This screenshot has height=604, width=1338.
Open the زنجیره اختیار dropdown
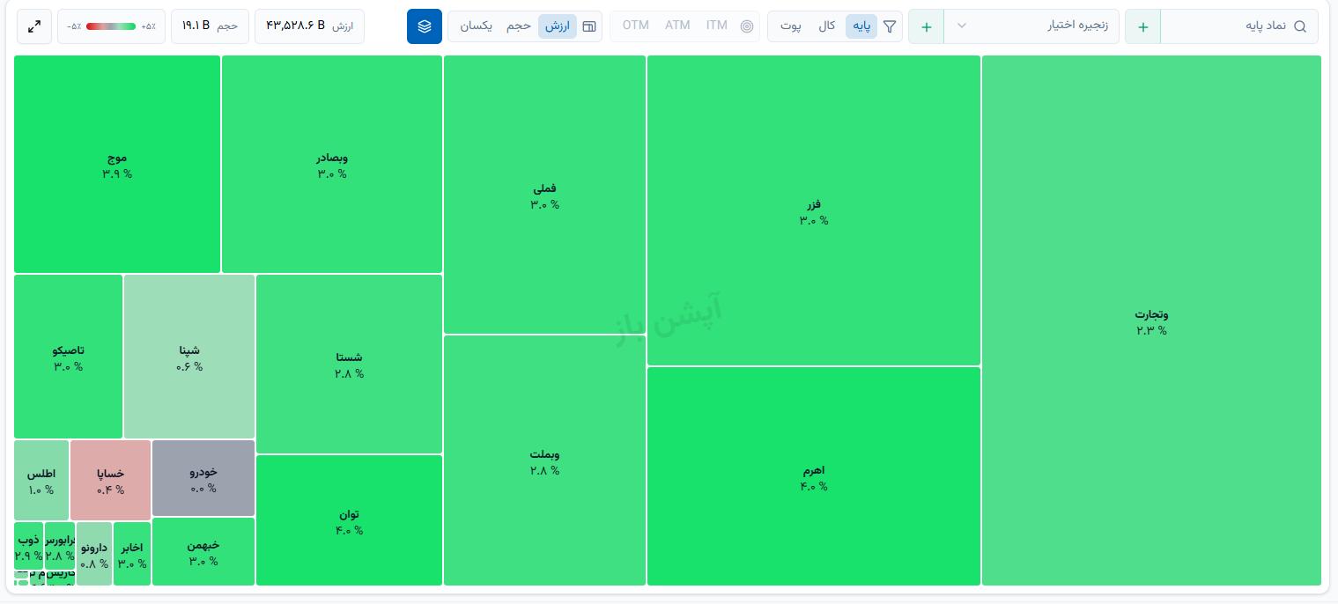coord(1031,26)
